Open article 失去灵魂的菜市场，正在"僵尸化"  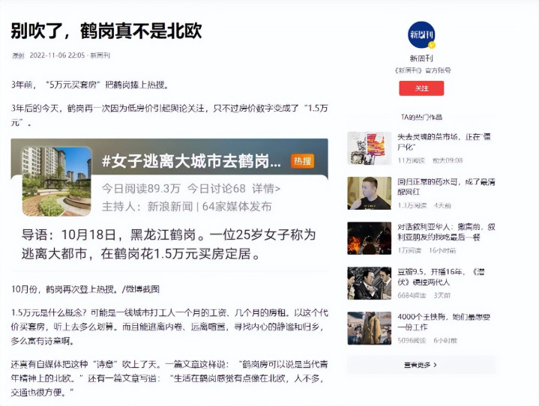444,142
